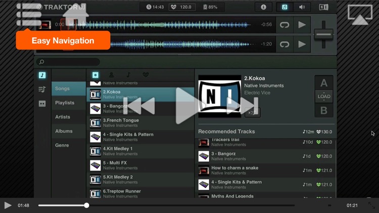The height and width of the screenshot is (213, 379).
Task: Select How to charm a snake track
Action: pyautogui.click(x=265, y=170)
